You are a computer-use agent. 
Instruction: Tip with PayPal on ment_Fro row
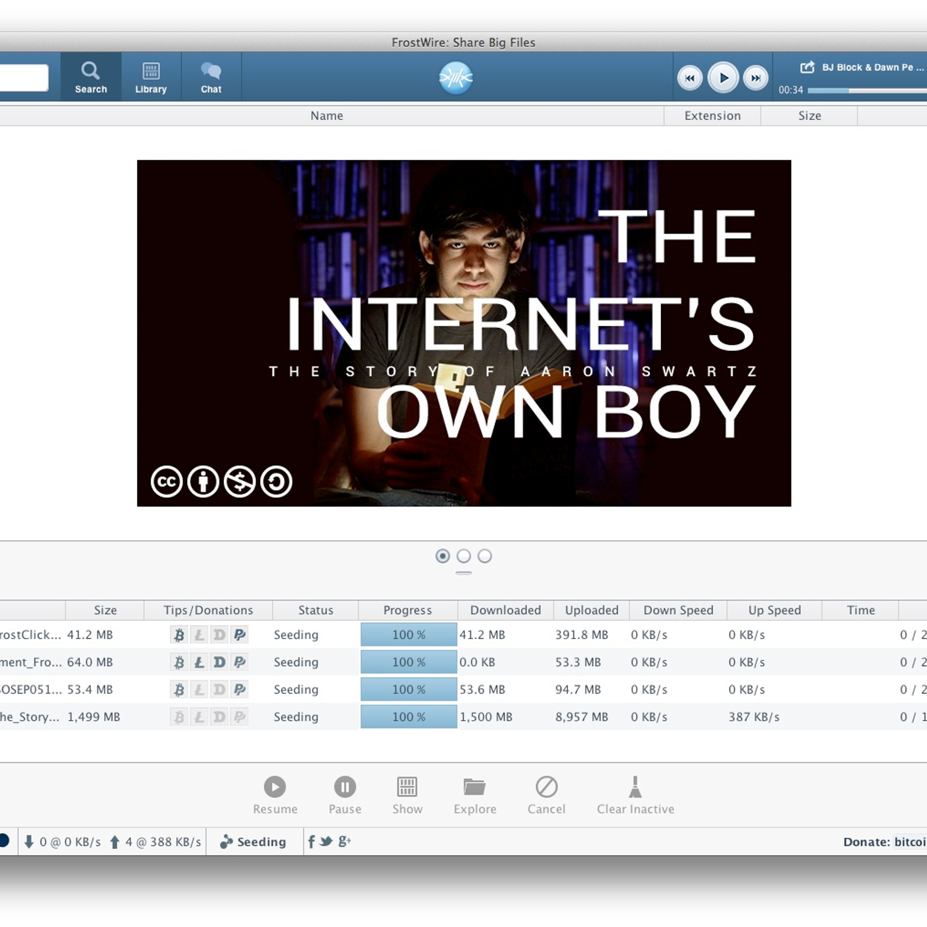[x=239, y=662]
